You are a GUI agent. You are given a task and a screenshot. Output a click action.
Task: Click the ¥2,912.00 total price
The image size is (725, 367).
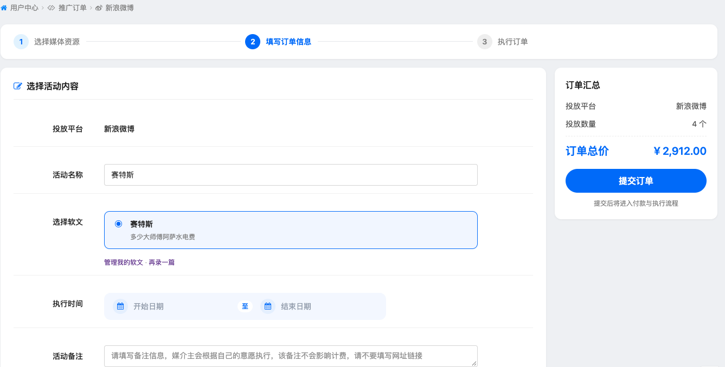click(x=680, y=152)
